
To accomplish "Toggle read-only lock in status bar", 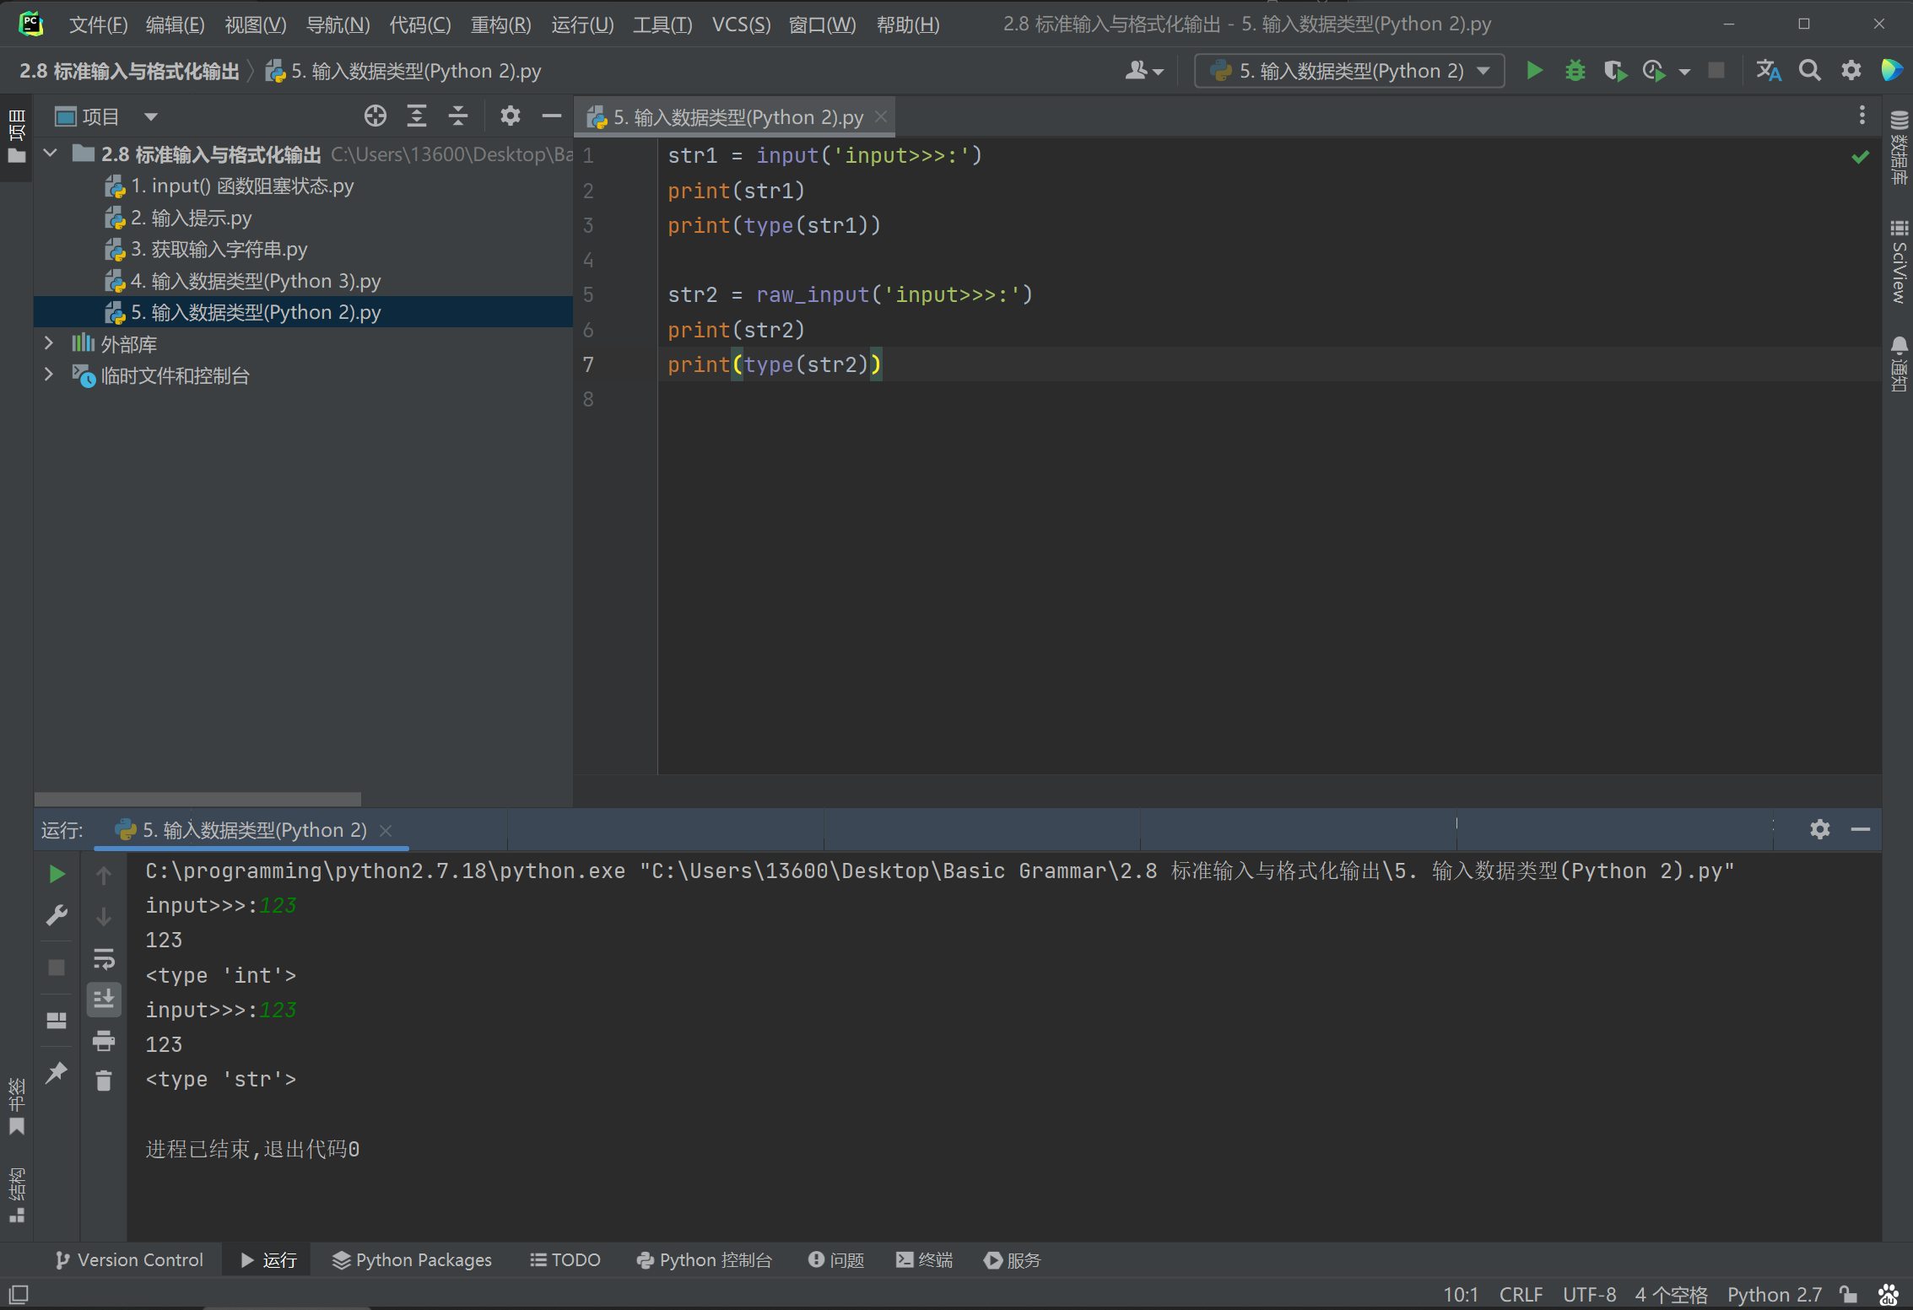I will point(1848,1294).
